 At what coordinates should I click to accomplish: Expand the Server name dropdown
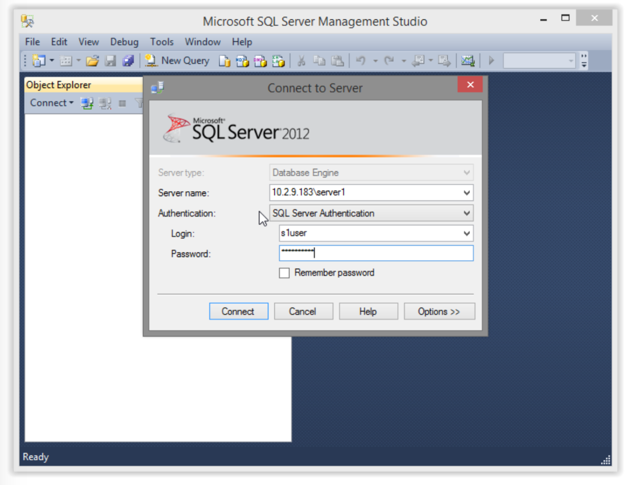[467, 193]
